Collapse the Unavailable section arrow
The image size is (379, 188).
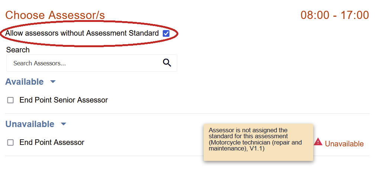point(64,124)
